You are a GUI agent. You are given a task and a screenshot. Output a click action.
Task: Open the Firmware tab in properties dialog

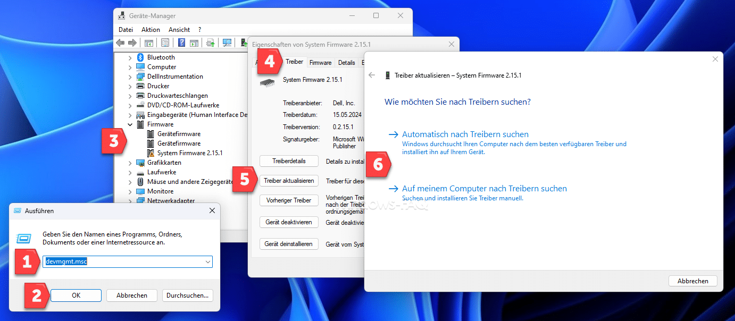tap(320, 63)
